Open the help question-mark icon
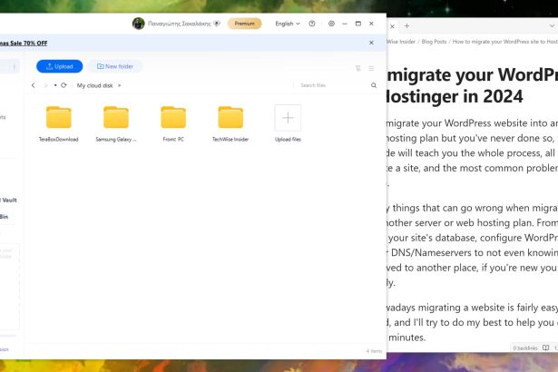Viewport: 558px width, 372px height. [x=312, y=24]
